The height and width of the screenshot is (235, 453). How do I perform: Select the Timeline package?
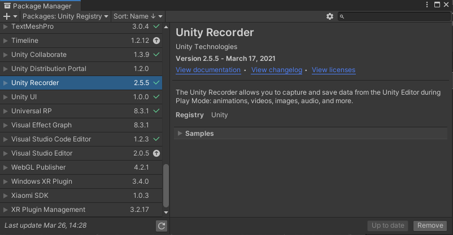(x=81, y=41)
